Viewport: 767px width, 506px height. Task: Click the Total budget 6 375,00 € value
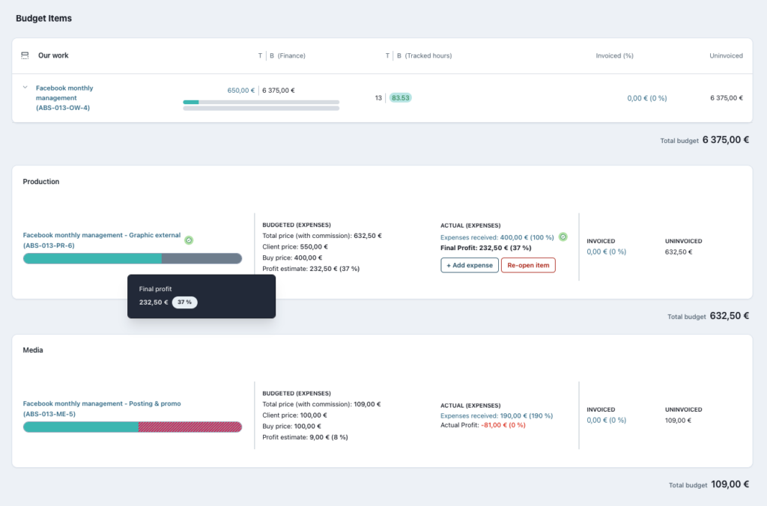coord(725,140)
